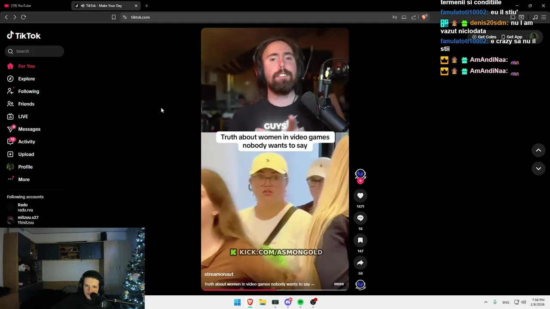
Task: Open browser extensions puzzle icon
Action: click(x=513, y=17)
